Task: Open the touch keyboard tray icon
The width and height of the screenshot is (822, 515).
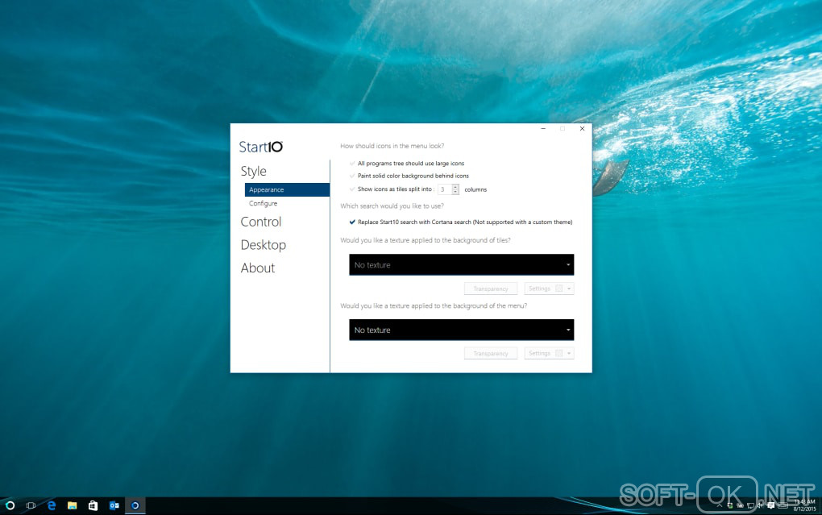Action: click(783, 505)
